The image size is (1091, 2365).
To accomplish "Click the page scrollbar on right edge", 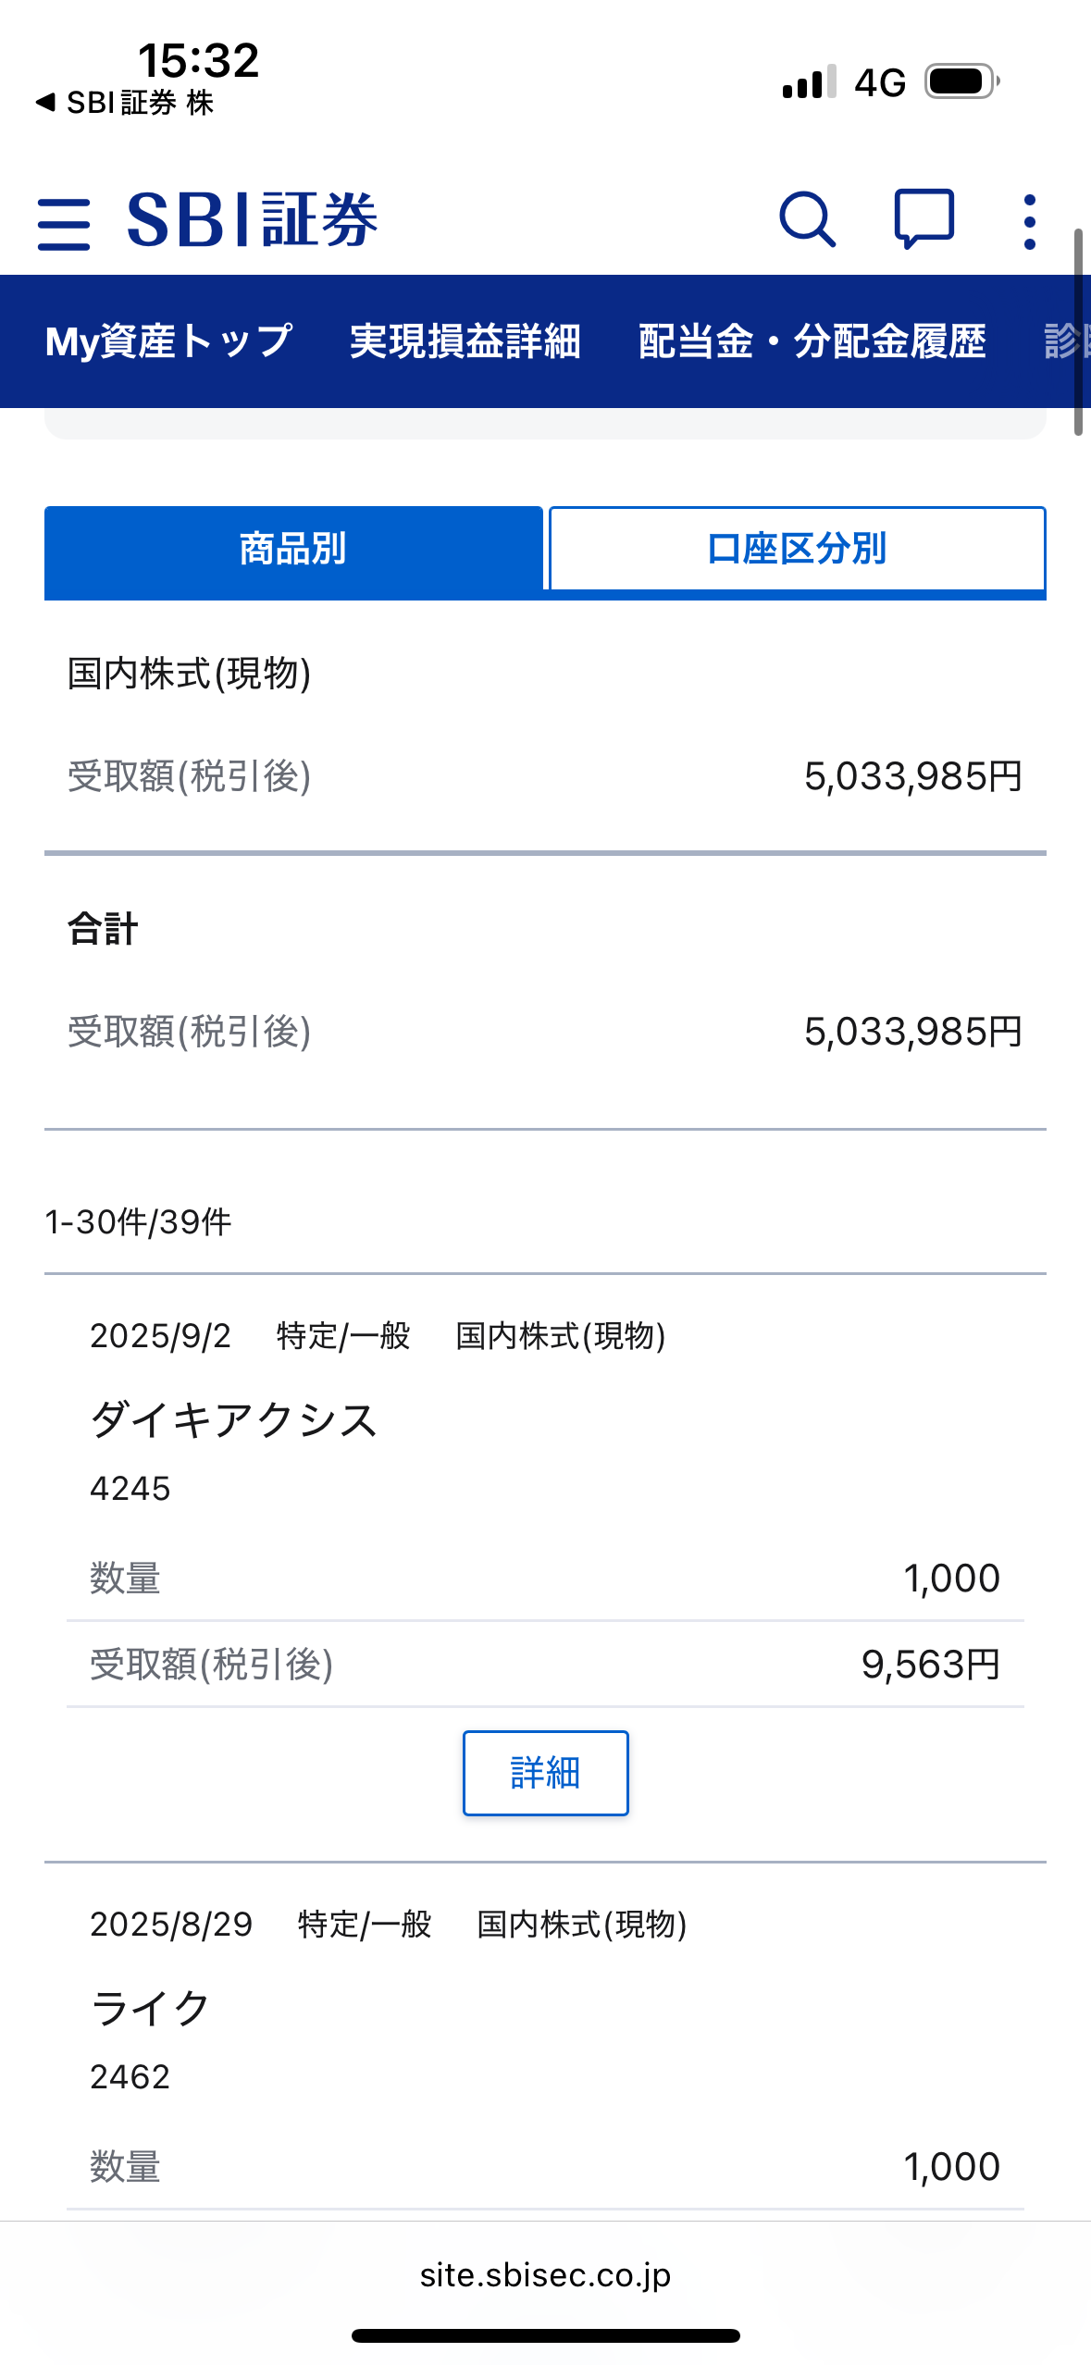I will point(1078,333).
